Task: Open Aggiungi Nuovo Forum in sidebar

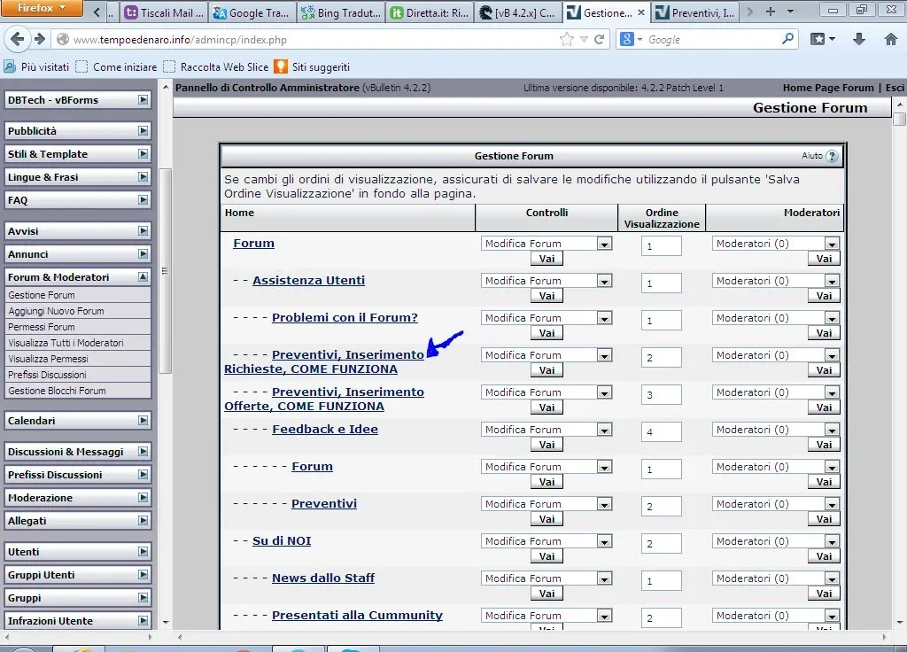Action: pyautogui.click(x=56, y=311)
